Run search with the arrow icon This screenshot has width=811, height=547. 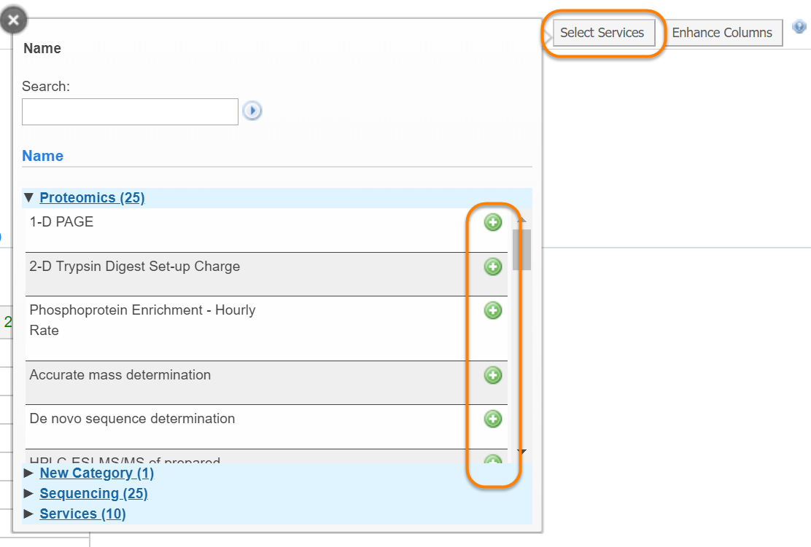[x=252, y=111]
